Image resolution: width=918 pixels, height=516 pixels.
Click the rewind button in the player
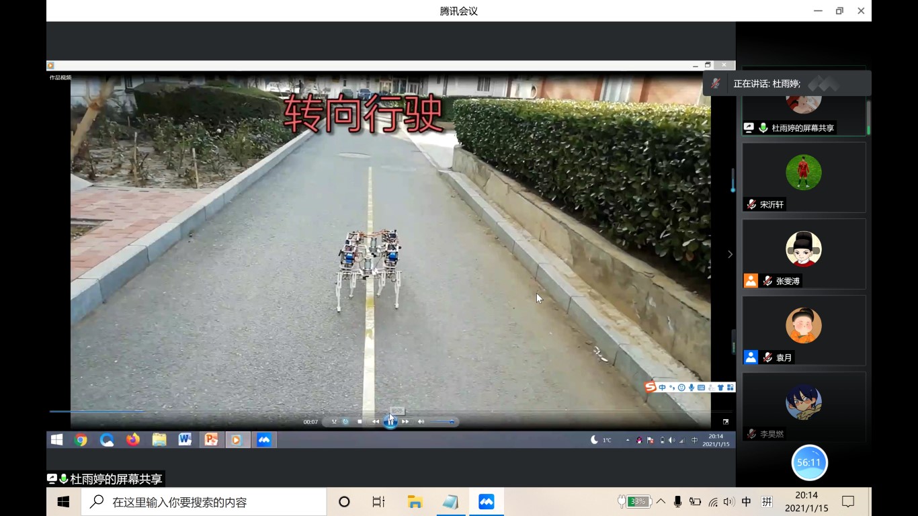click(x=376, y=422)
